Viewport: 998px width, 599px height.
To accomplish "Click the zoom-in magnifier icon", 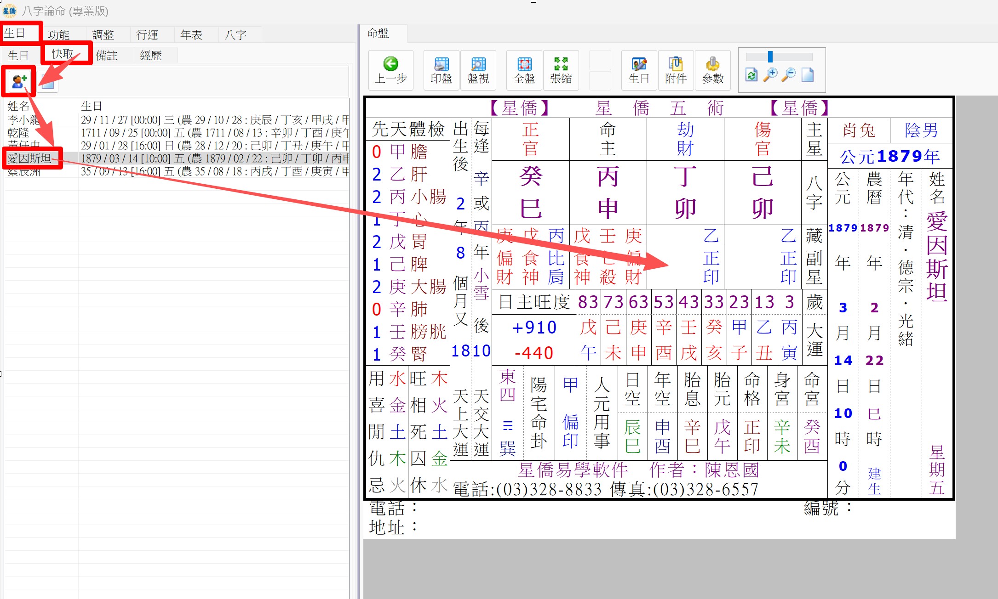I will (770, 75).
